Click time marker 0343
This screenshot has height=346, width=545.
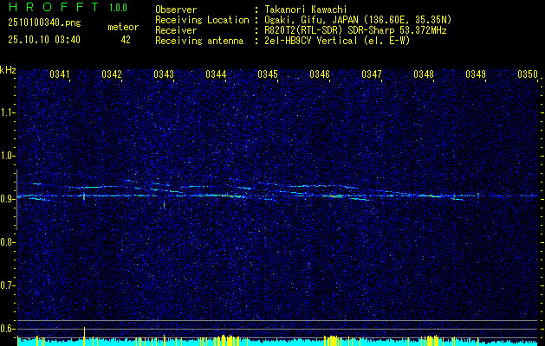[x=164, y=74]
